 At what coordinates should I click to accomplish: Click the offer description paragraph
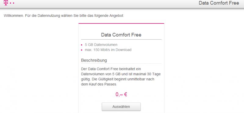coord(121,77)
